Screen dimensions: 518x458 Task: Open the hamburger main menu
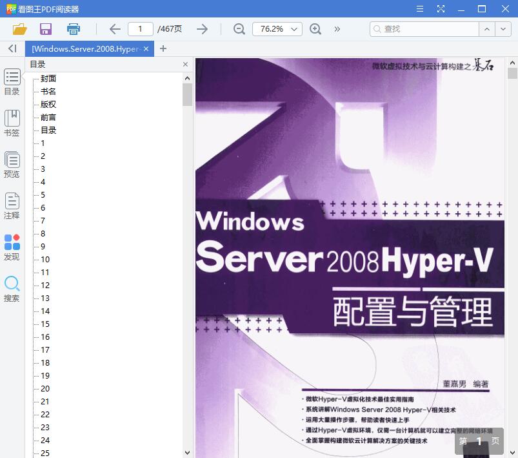coord(420,8)
